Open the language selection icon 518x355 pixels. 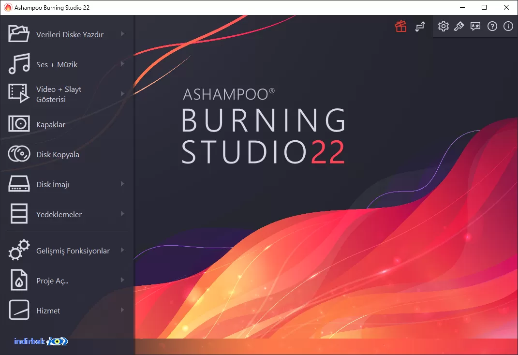tap(475, 26)
